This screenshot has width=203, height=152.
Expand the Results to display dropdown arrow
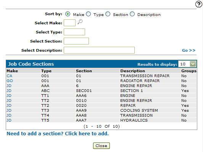pyautogui.click(x=193, y=64)
